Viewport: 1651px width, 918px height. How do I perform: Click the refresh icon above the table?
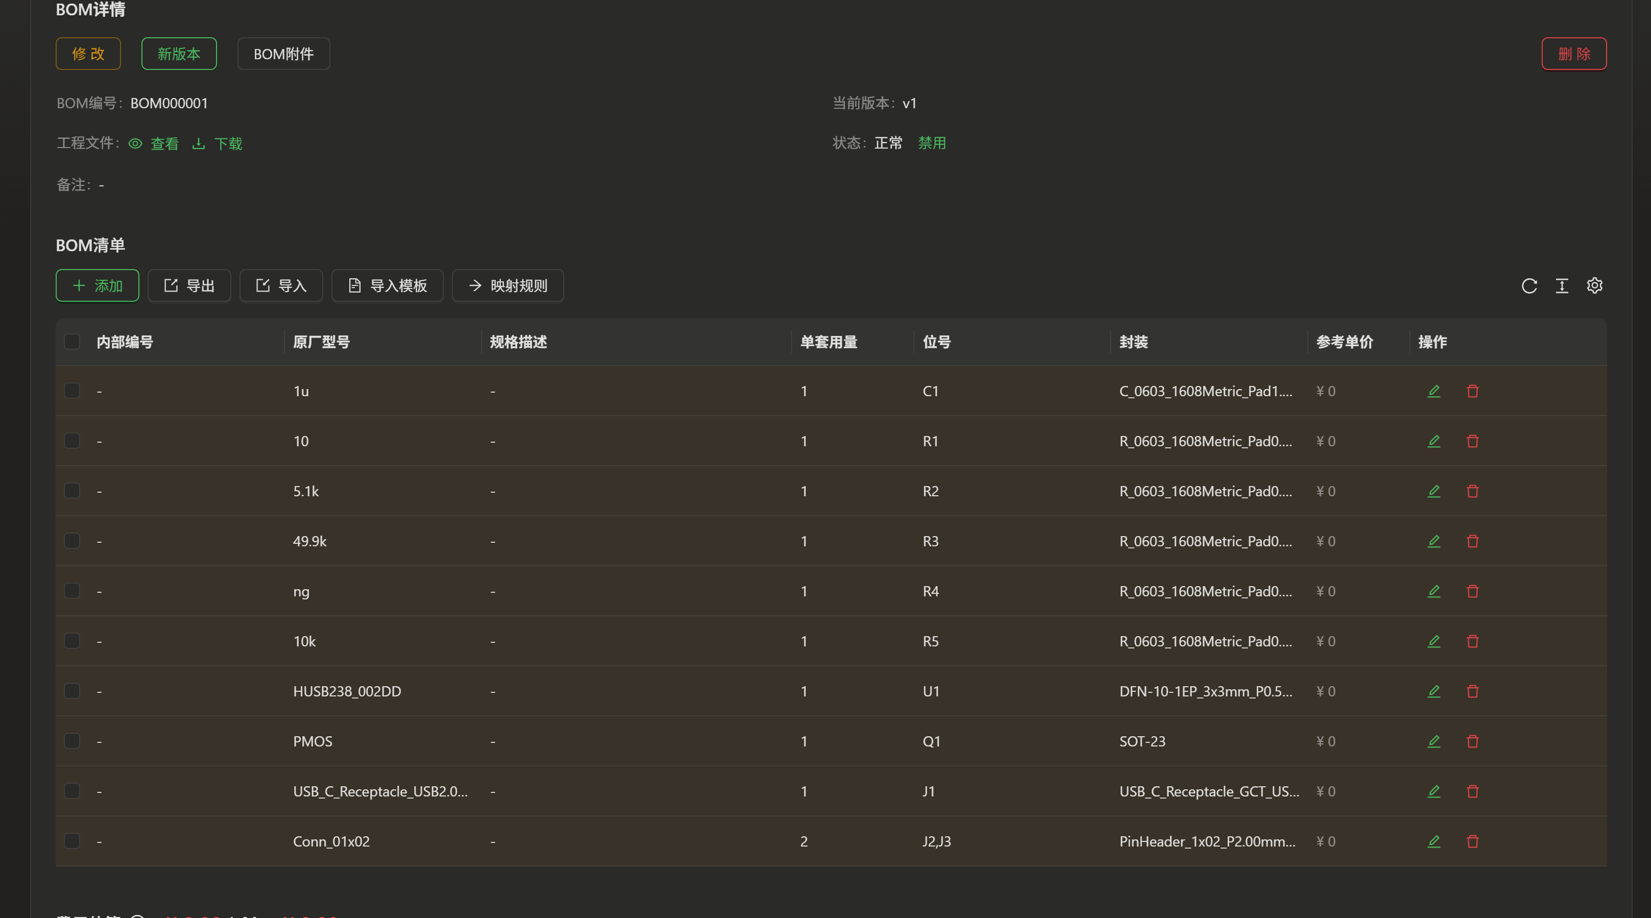1529,286
